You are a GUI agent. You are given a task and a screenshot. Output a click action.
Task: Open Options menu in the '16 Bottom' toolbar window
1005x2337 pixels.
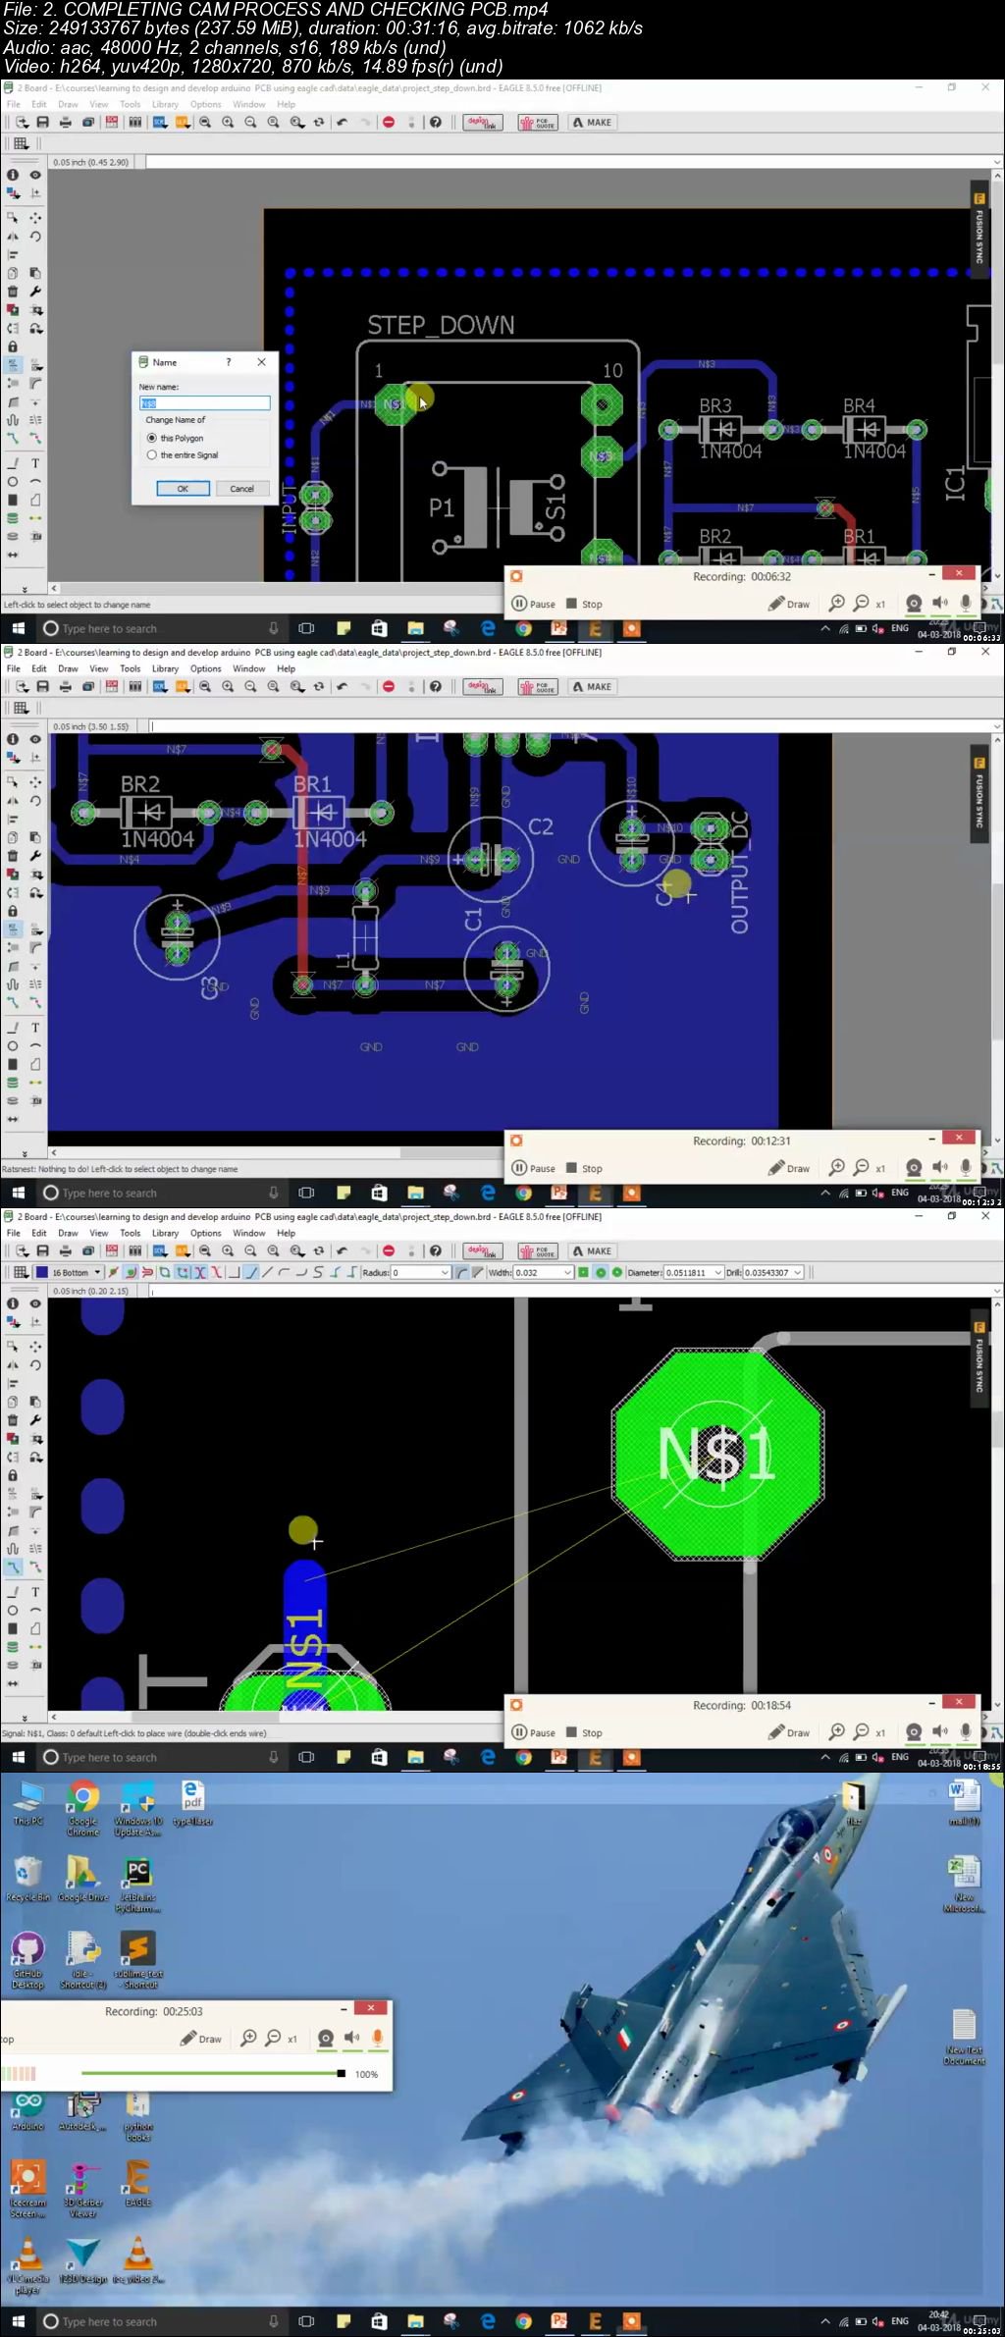click(x=205, y=1233)
